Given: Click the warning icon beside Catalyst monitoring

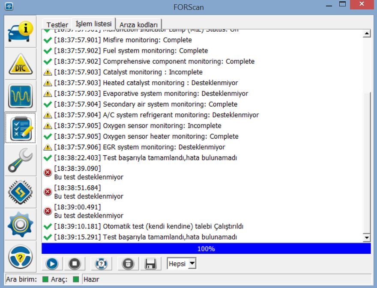Looking at the screenshot, I should (x=48, y=72).
